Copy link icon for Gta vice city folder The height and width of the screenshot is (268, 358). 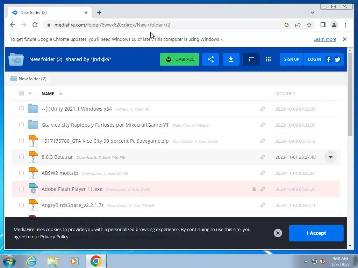tap(262, 125)
